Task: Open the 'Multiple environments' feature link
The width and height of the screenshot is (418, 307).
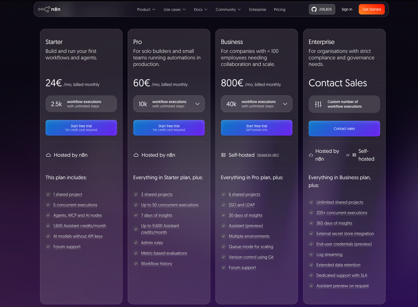Action: [x=249, y=236]
